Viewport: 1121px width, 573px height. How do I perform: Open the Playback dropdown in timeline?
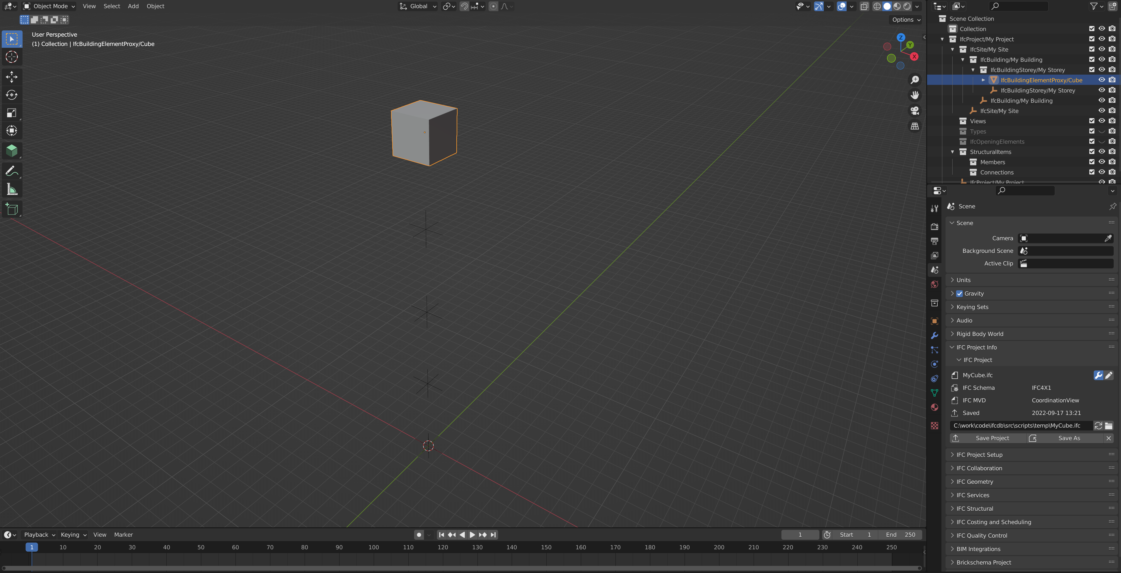(40, 535)
